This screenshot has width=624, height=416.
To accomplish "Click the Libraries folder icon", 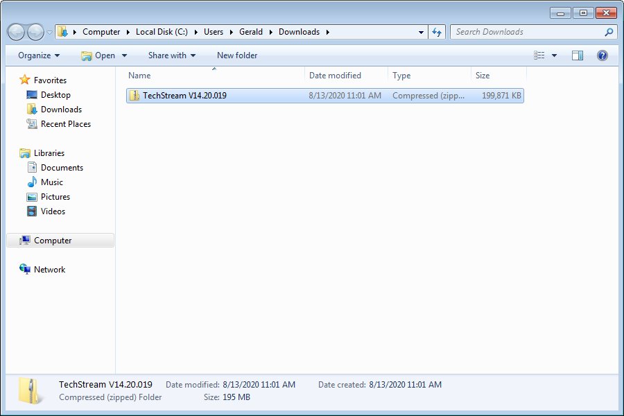I will (x=25, y=153).
